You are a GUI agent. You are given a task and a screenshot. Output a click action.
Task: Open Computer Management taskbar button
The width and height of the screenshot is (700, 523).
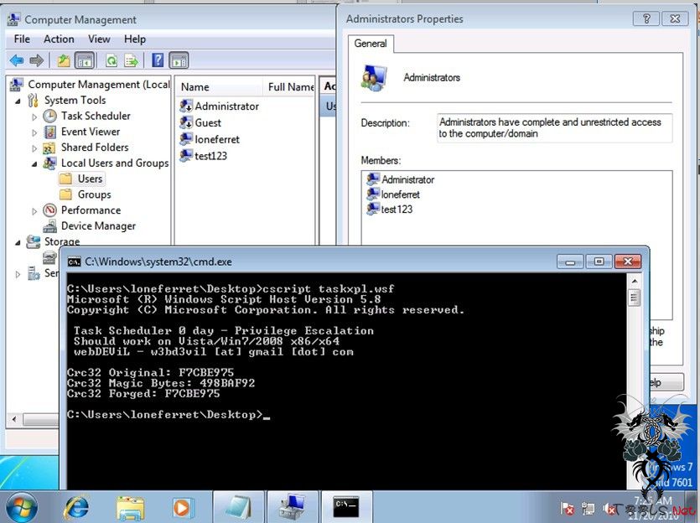pyautogui.click(x=293, y=507)
